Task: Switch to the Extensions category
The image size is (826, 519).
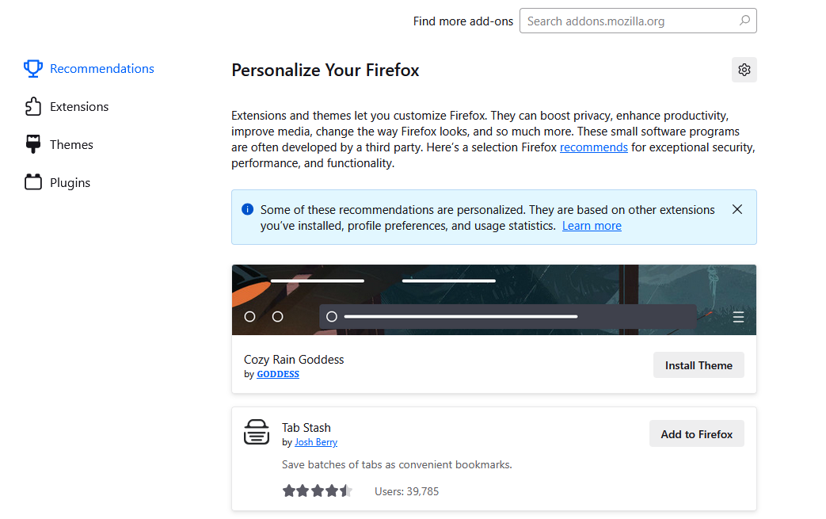Action: point(79,107)
